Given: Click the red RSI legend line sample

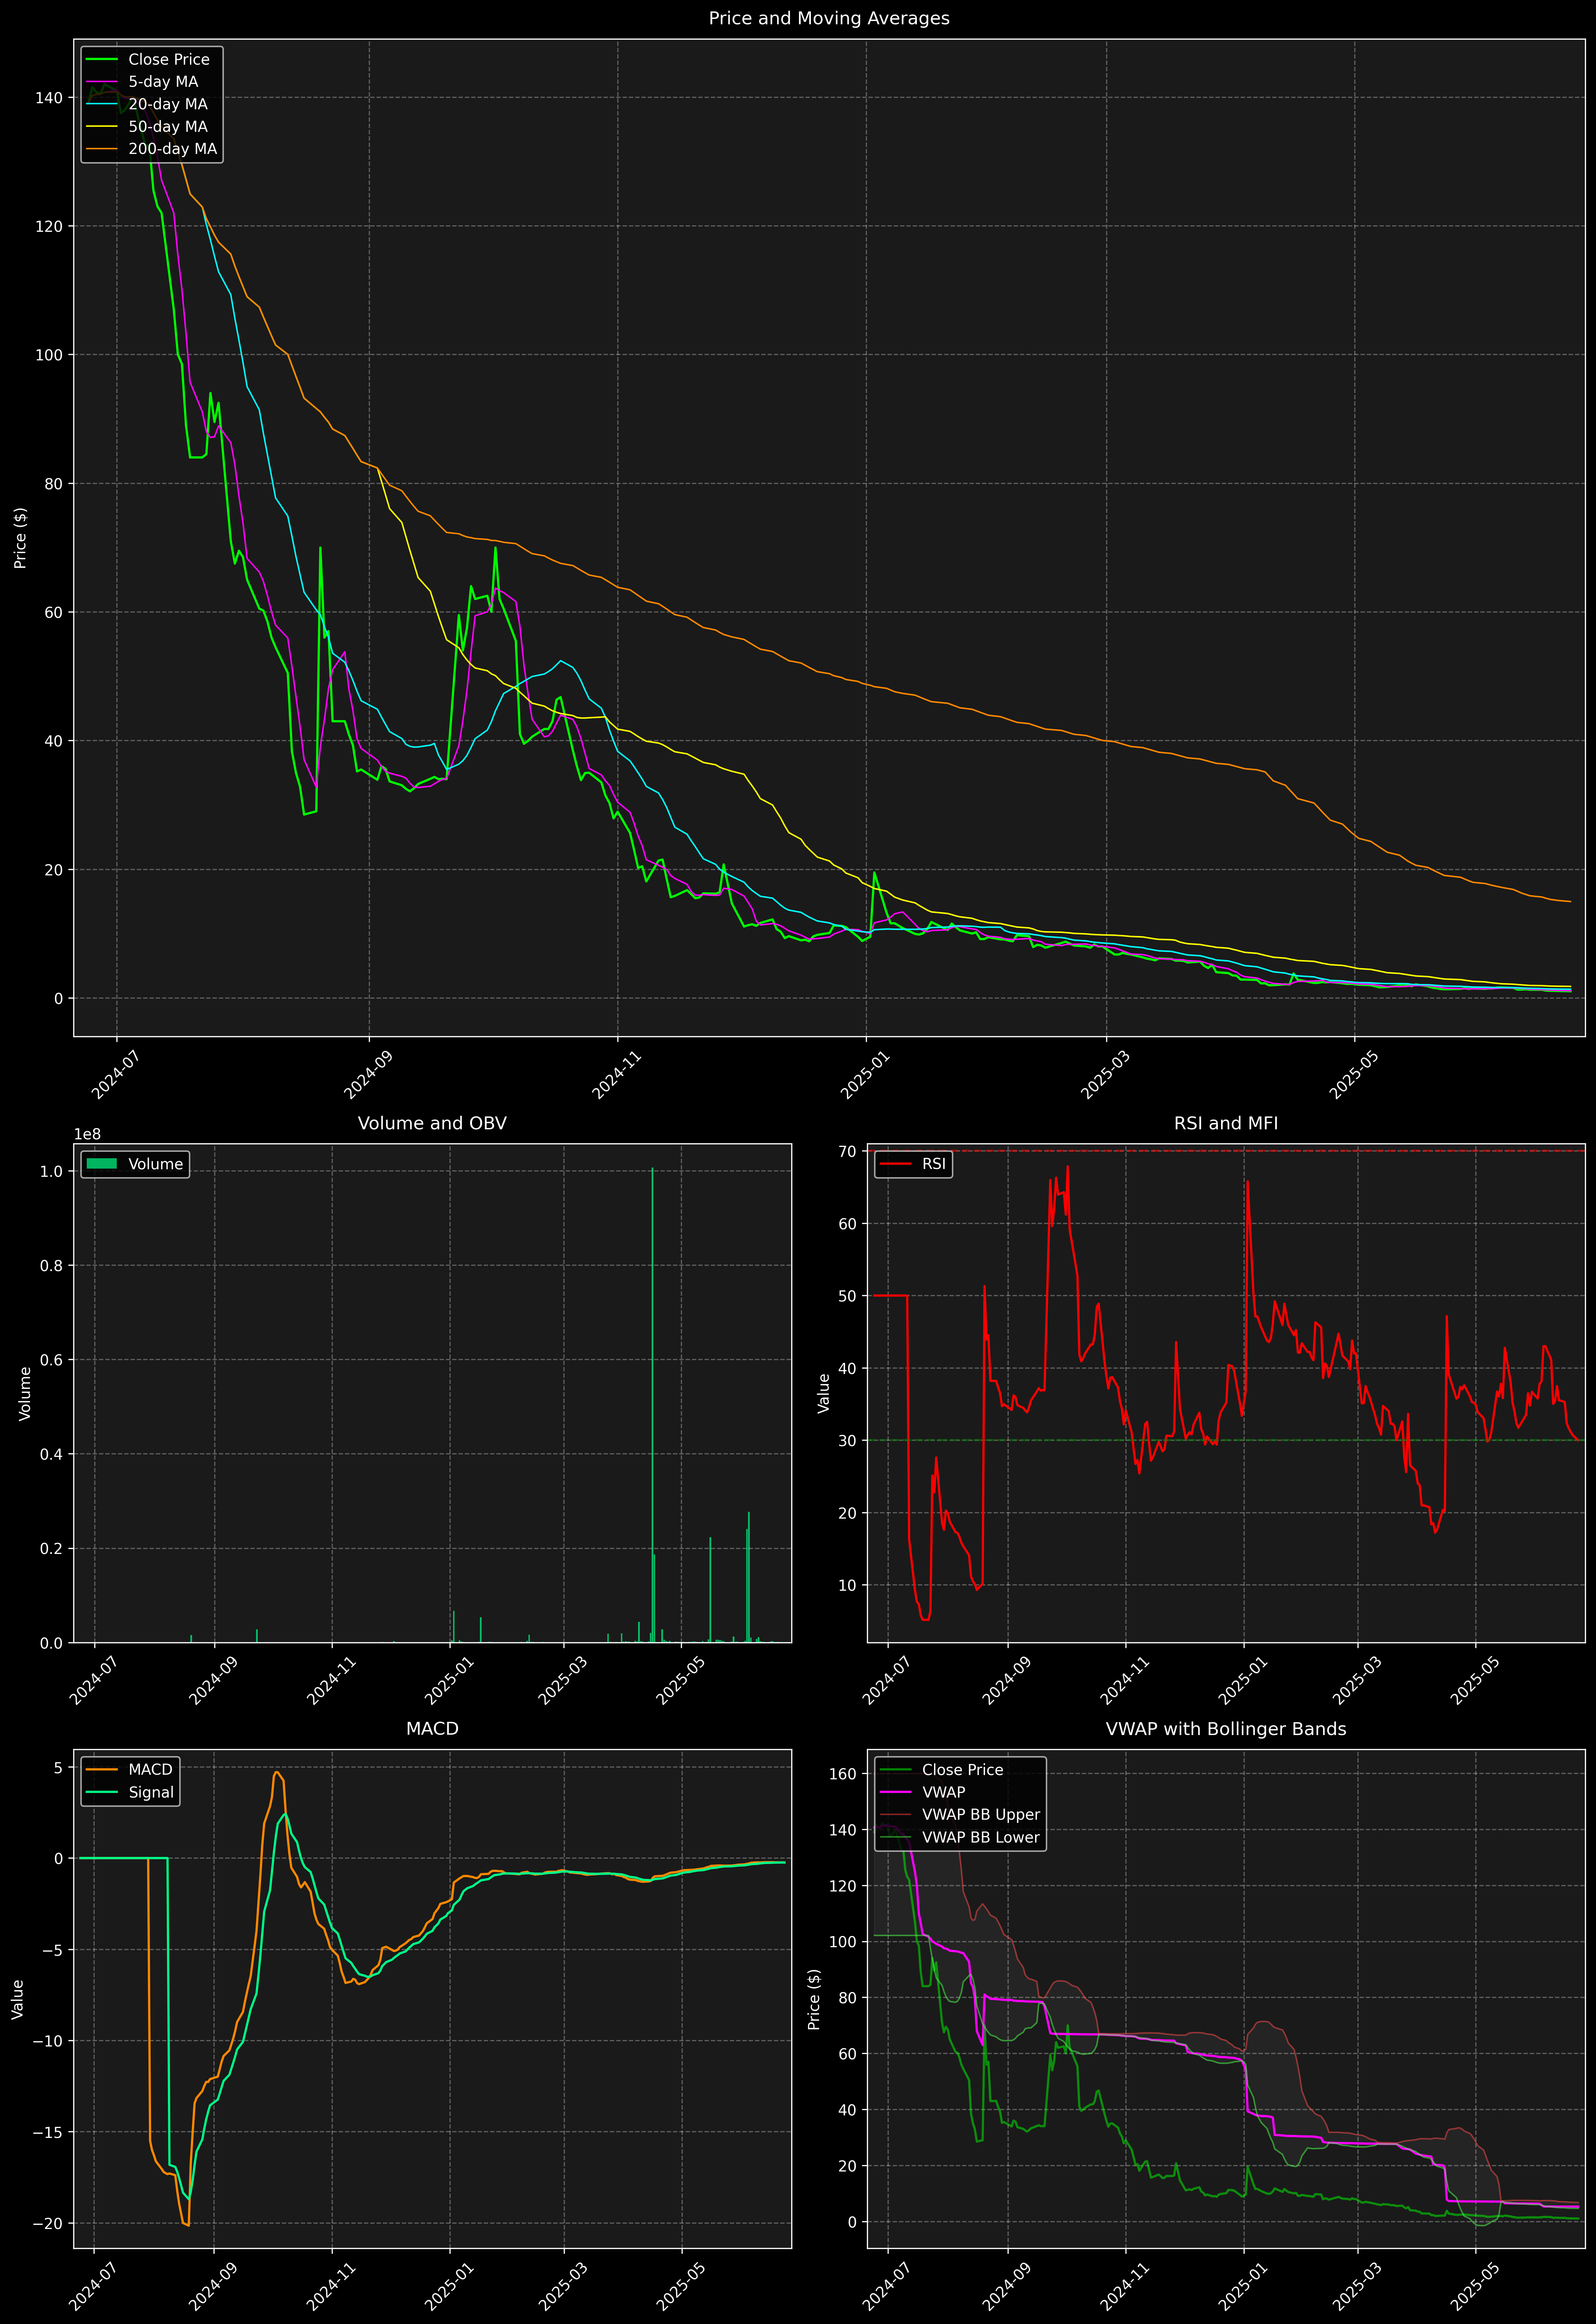Looking at the screenshot, I should [x=895, y=1164].
